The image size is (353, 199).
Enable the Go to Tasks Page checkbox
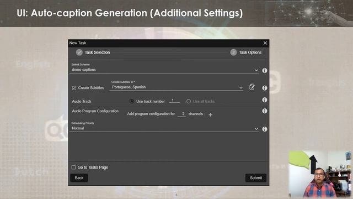tap(73, 167)
